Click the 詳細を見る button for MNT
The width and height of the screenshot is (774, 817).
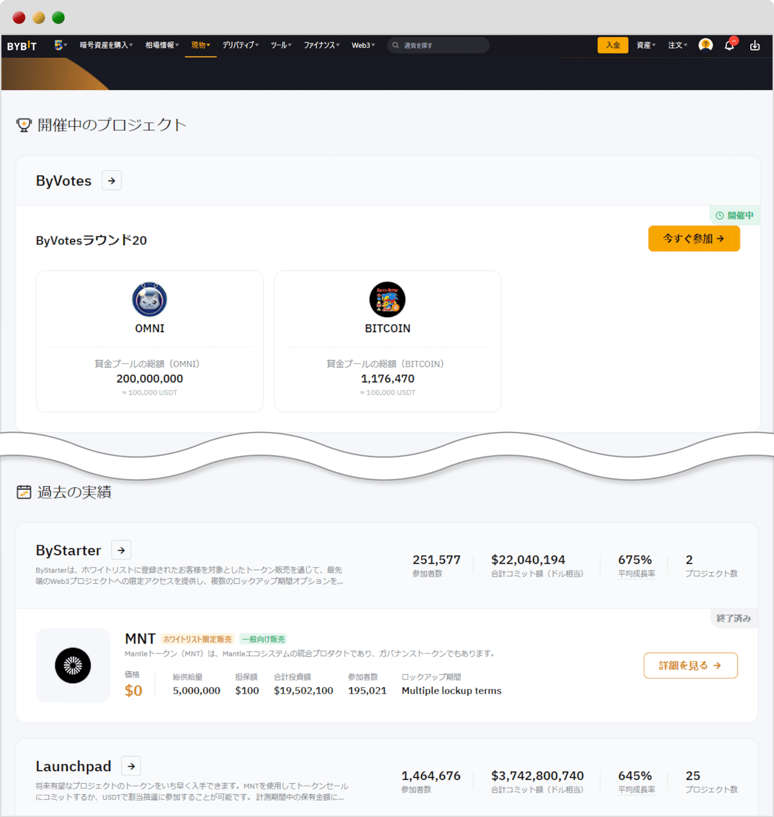click(691, 665)
